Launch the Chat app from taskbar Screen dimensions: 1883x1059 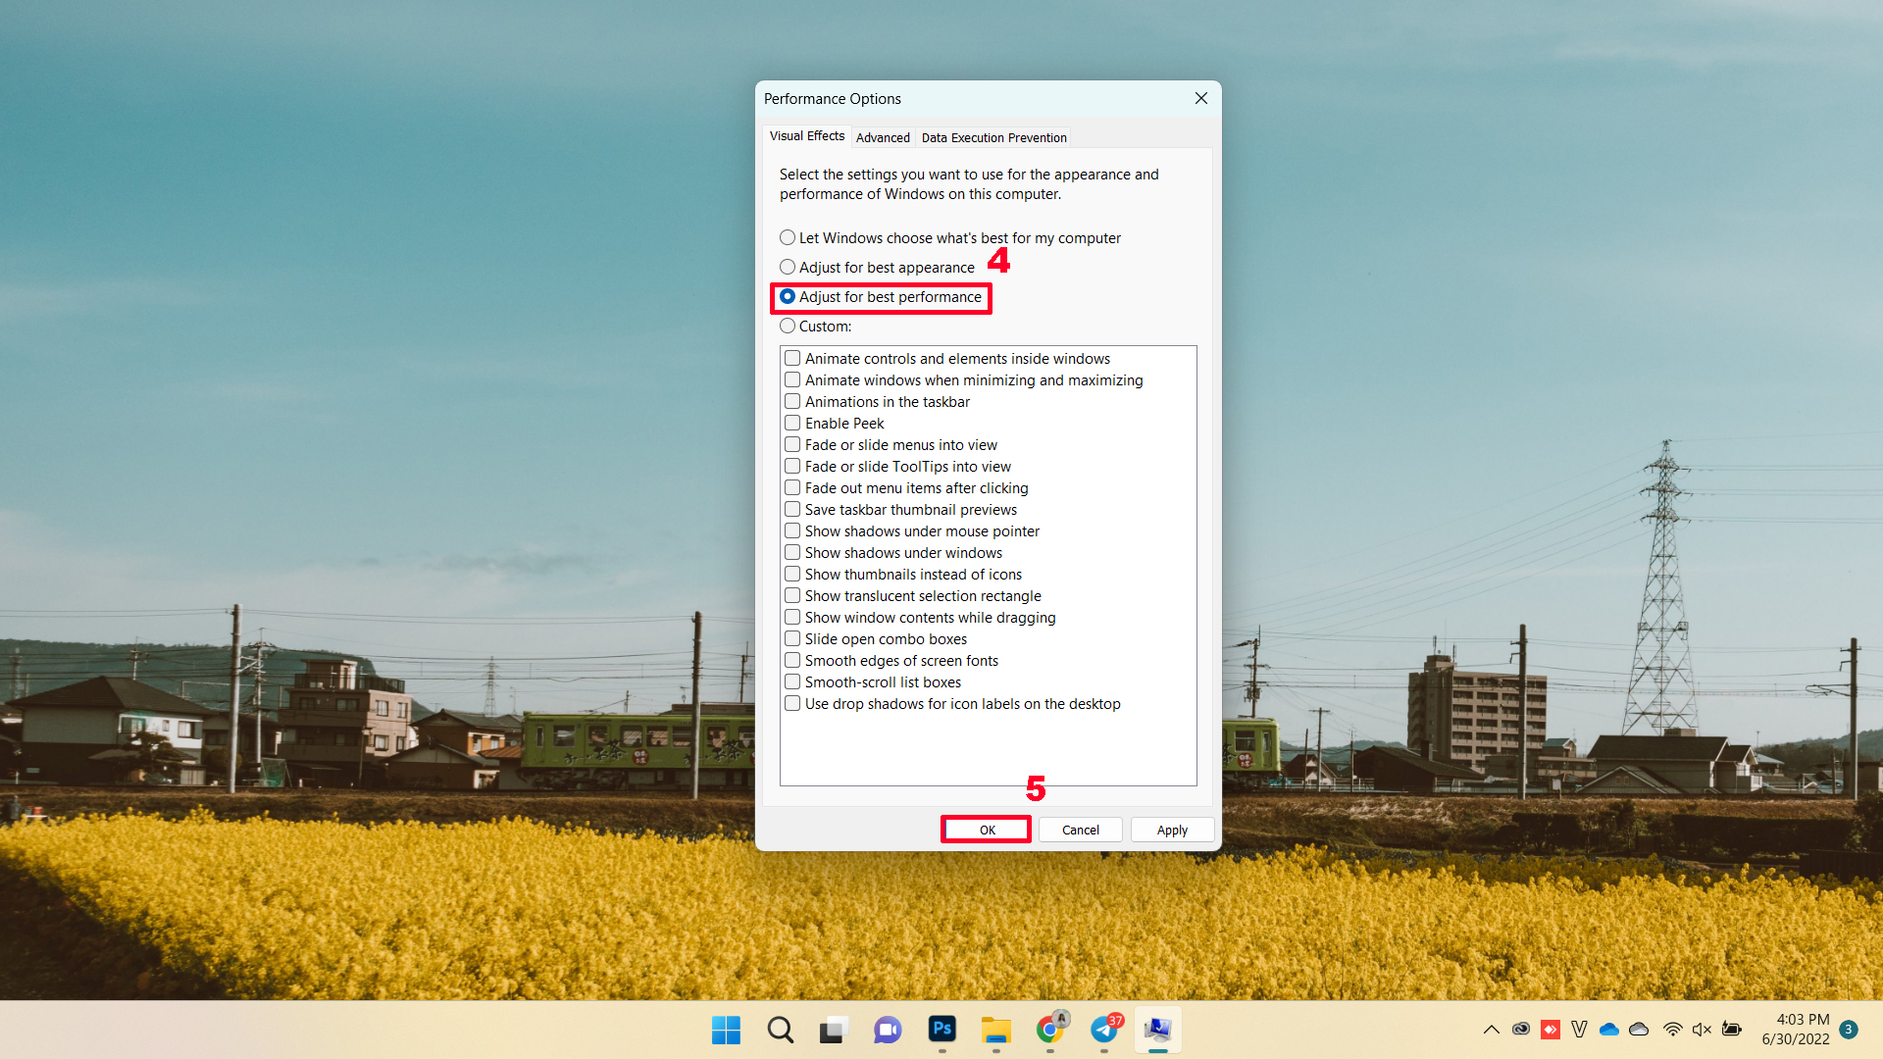pos(888,1030)
